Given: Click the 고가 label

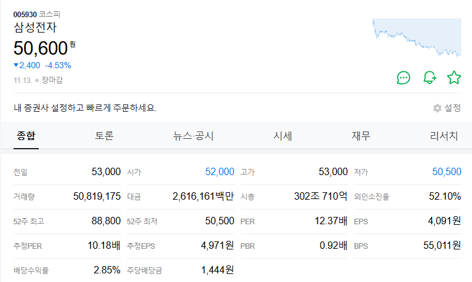Looking at the screenshot, I should click(247, 172).
